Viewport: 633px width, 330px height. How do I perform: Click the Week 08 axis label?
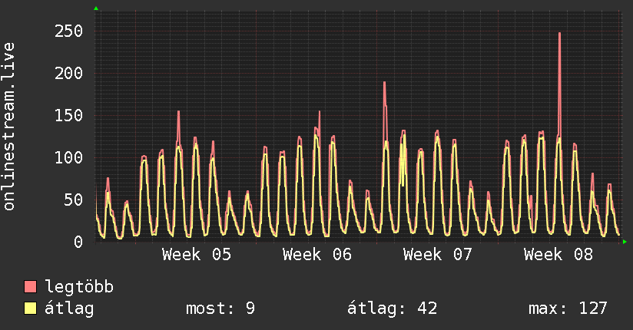tap(558, 255)
